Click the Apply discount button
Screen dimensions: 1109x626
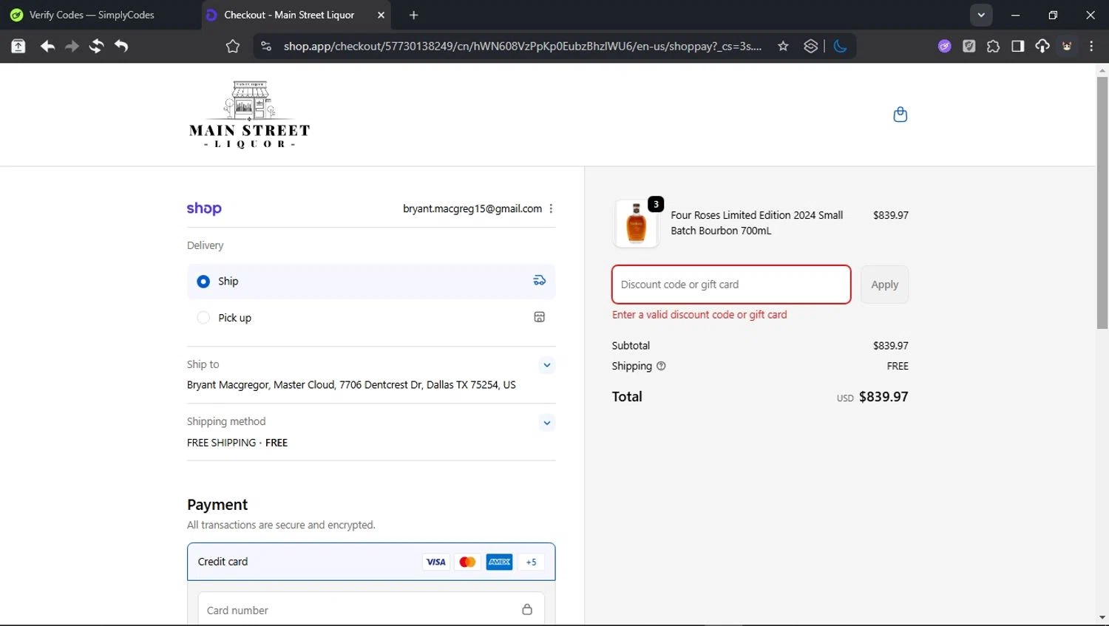[x=884, y=285]
